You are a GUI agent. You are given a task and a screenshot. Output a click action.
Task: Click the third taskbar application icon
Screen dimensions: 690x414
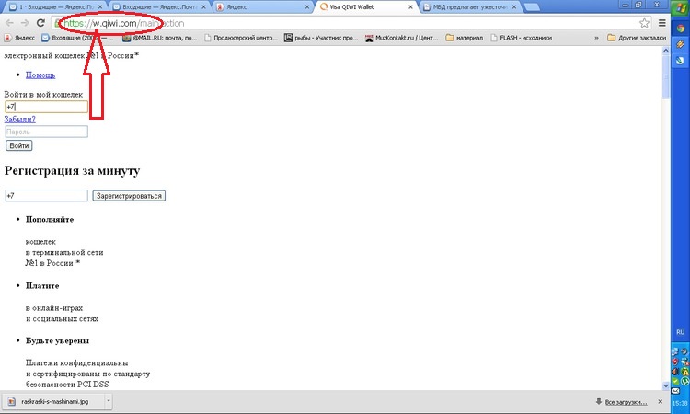pyautogui.click(x=680, y=61)
